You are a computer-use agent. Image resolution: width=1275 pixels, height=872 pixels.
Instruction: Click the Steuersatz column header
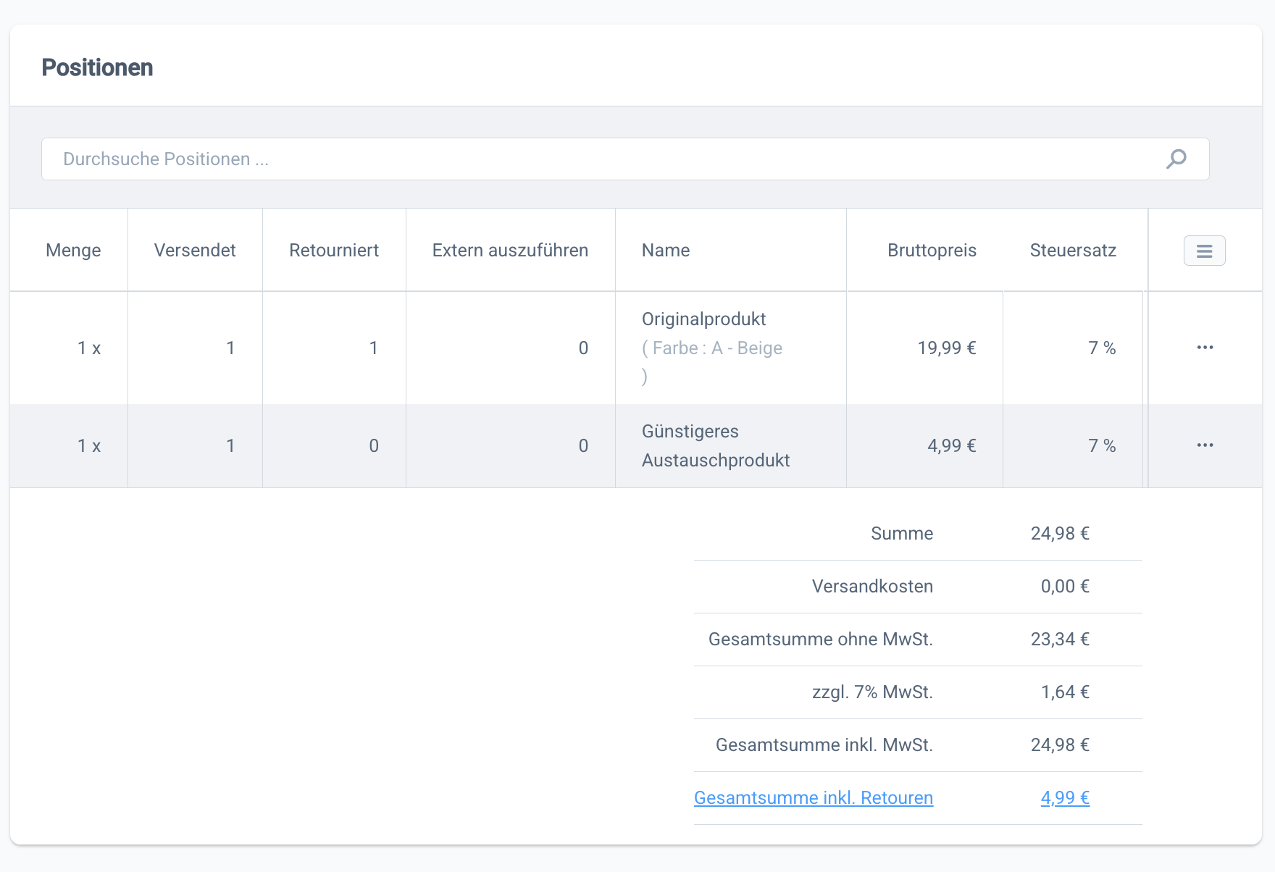point(1073,251)
